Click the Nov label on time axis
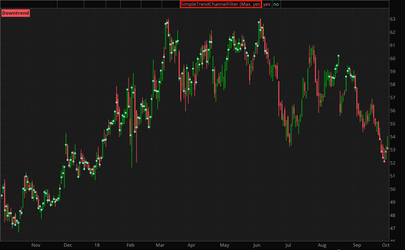The width and height of the screenshot is (405, 250). click(x=36, y=245)
